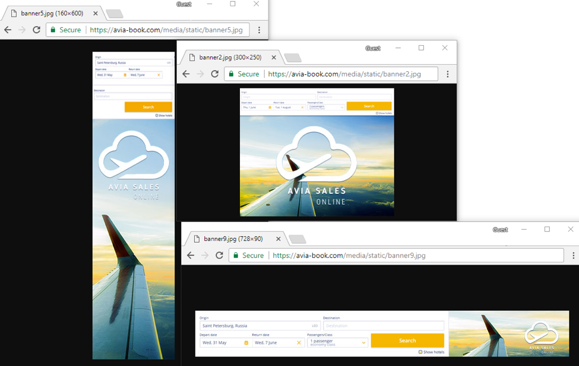
Task: Toggle Show hotels checkbox in 300×250 banner
Action: pyautogui.click(x=377, y=113)
